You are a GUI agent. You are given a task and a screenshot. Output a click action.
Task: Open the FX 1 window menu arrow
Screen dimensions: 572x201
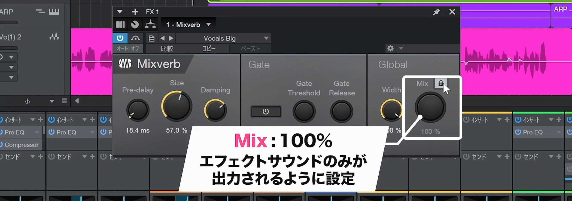point(120,12)
